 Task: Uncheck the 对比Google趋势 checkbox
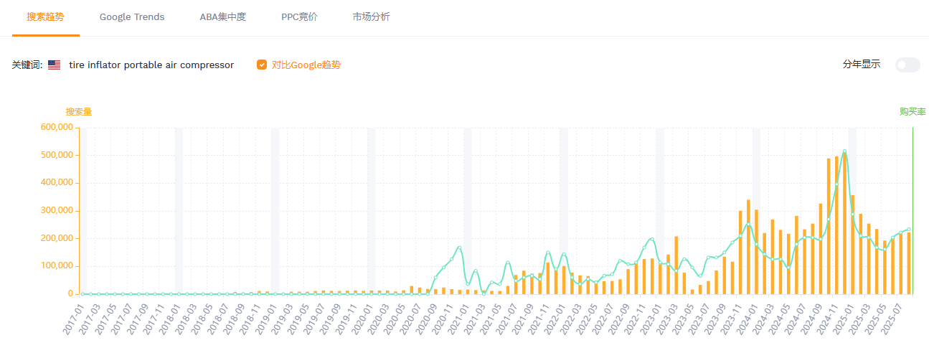(x=262, y=65)
